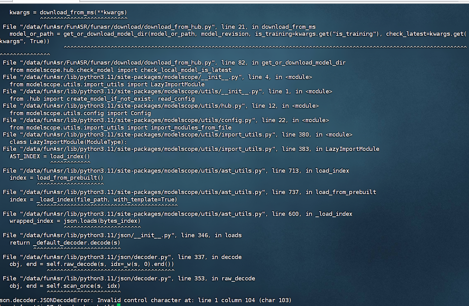
Task: Click the download_from_hub.py path on line 21
Action: pyautogui.click(x=118, y=27)
